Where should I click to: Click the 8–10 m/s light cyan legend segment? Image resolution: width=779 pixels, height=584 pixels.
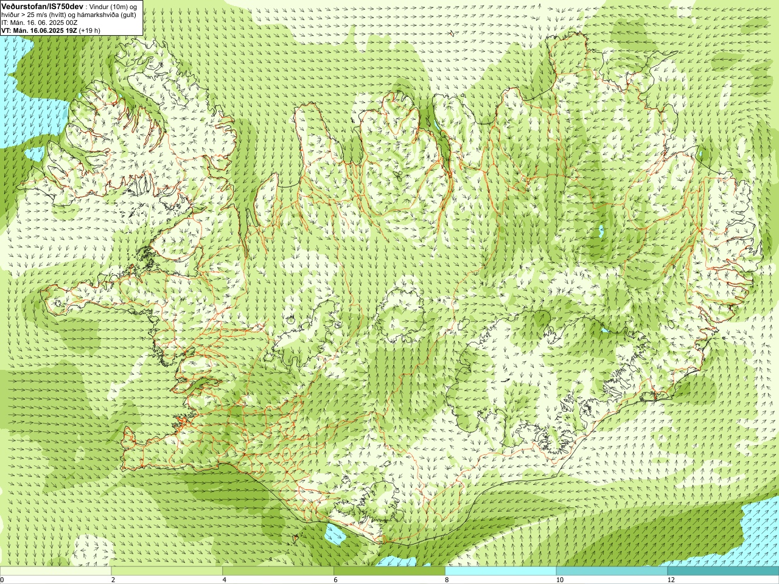coord(500,571)
